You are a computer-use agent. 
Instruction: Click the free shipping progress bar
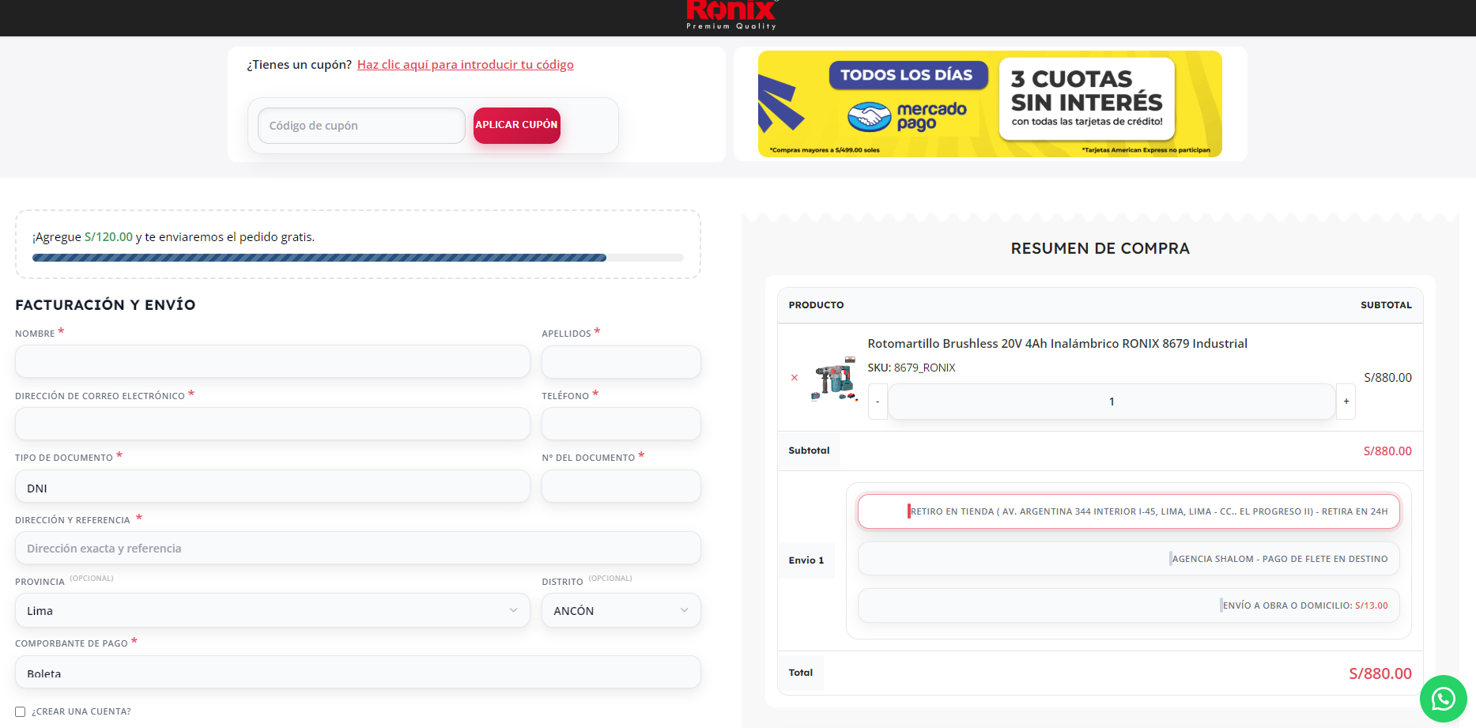pyautogui.click(x=357, y=258)
